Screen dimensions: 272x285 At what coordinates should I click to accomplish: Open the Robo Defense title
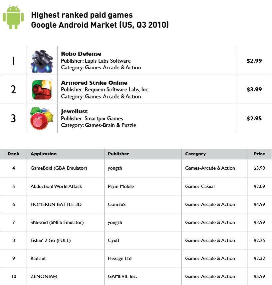click(x=81, y=54)
